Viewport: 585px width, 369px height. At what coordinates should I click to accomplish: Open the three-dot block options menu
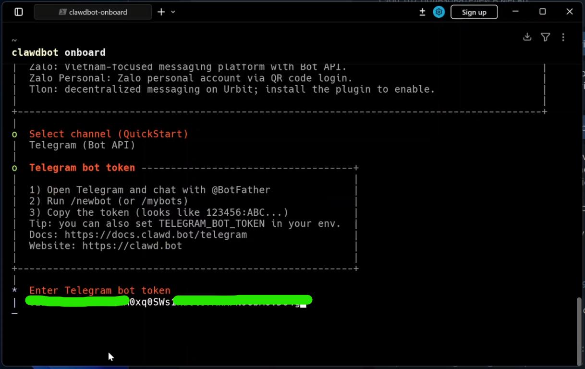coord(563,37)
